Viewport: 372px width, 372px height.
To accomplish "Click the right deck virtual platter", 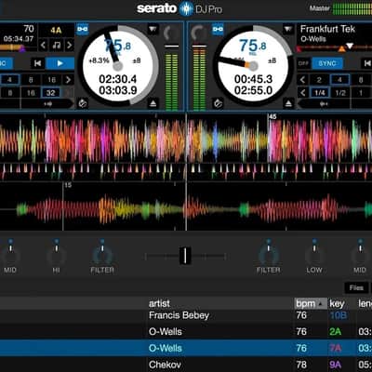I will point(253,66).
